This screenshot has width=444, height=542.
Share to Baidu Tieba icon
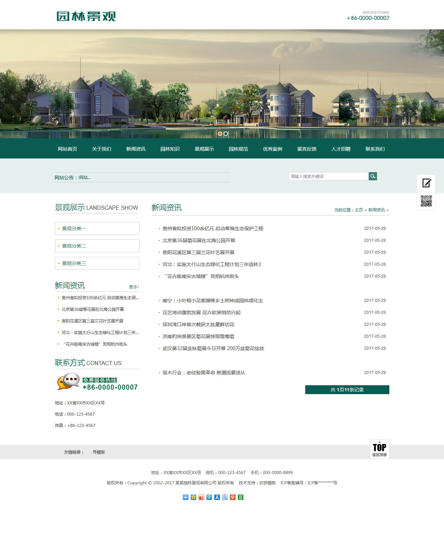click(x=225, y=497)
